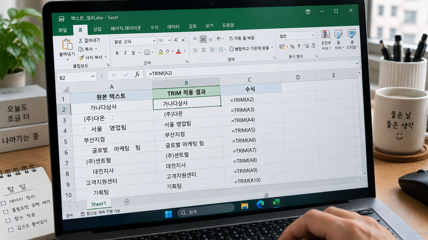Open Conditional Formatting (조건부 서식)
Image resolution: width=428 pixels, height=240 pixels.
(x=326, y=40)
